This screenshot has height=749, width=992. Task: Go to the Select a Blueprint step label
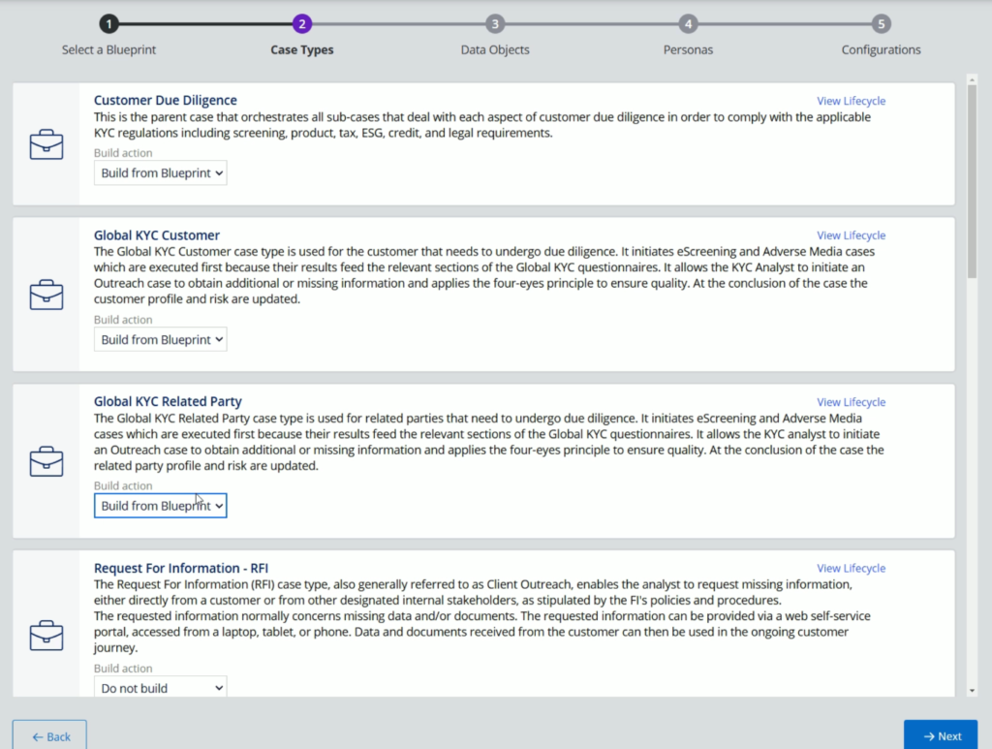(108, 50)
